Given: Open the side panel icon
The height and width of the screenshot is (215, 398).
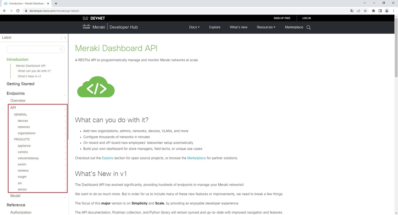Looking at the screenshot, I should [380, 11].
